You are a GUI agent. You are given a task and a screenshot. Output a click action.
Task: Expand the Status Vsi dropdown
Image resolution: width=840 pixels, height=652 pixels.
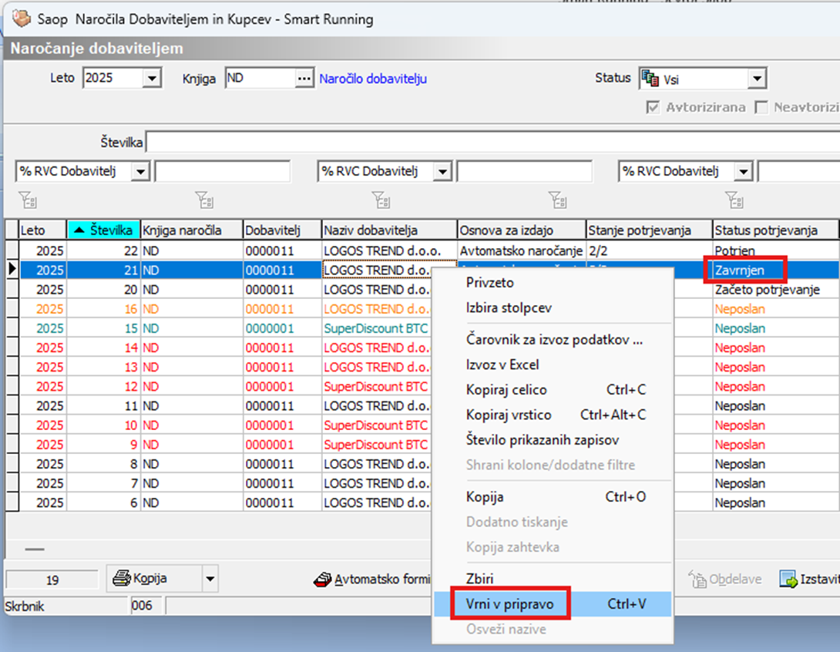pos(757,79)
